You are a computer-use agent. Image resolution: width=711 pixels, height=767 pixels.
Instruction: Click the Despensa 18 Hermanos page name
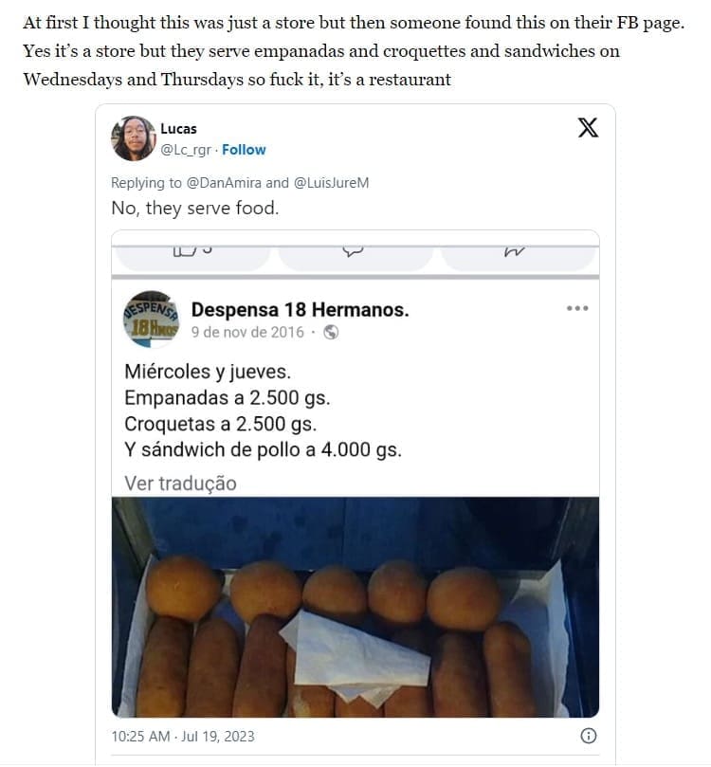300,310
